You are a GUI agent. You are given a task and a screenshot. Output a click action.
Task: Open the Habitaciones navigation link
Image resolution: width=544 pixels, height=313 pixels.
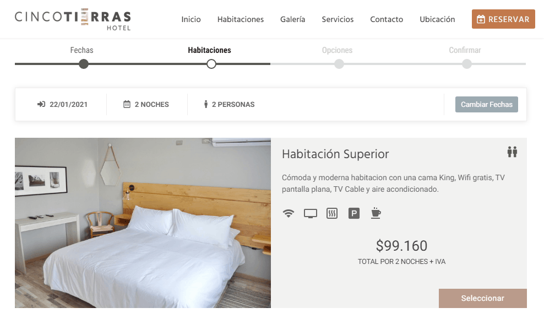pyautogui.click(x=241, y=19)
